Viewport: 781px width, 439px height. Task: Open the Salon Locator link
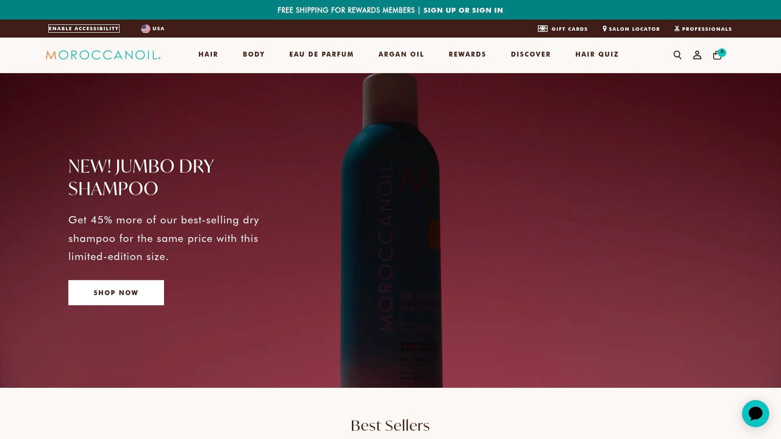pos(631,29)
